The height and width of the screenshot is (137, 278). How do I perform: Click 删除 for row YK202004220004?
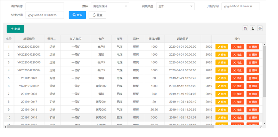(x=253, y=70)
